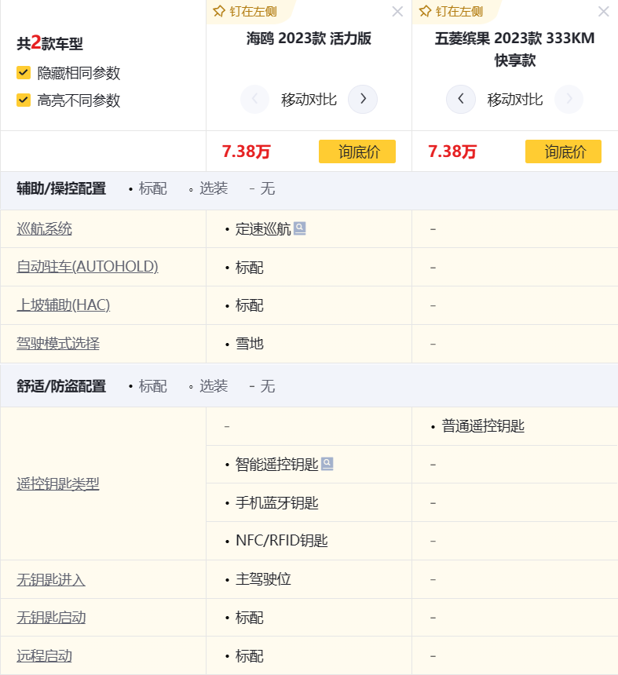Open the 自动驻车(AUTOHOLD) link
This screenshot has width=618, height=675.
point(87,267)
